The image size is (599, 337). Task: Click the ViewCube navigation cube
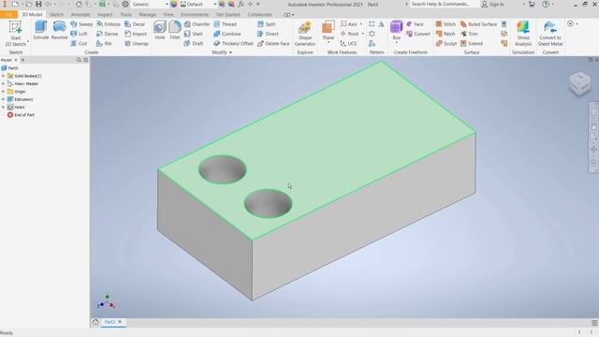(579, 83)
